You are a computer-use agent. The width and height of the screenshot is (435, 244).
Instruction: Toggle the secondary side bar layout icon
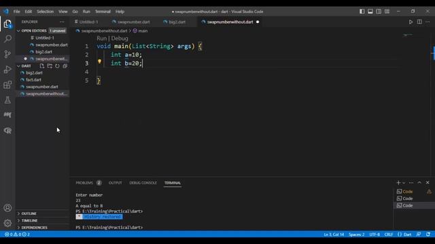(379, 12)
